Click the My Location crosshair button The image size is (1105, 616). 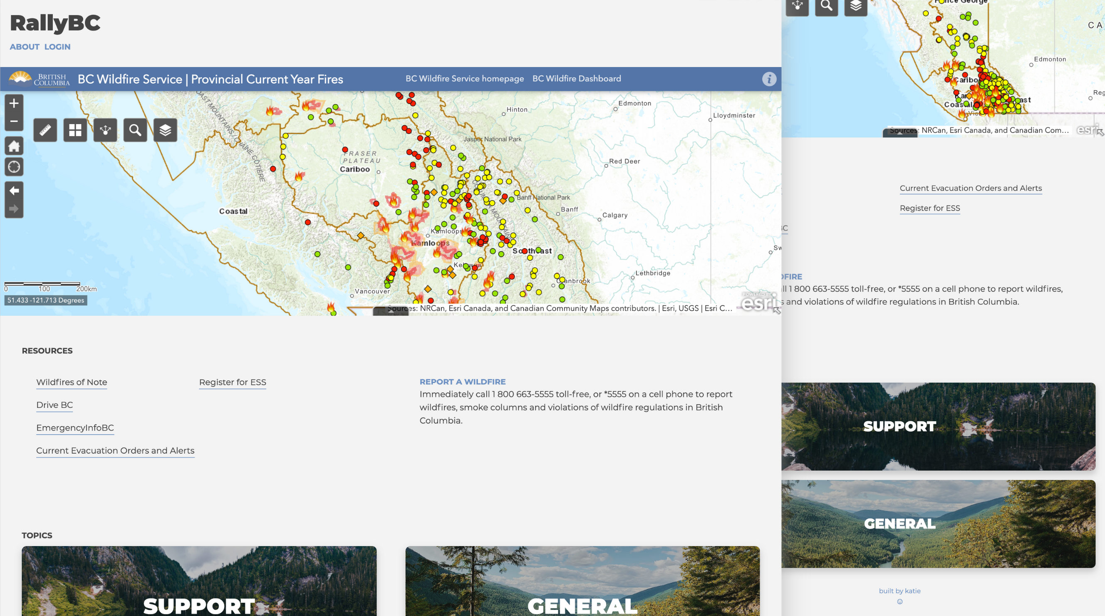14,166
